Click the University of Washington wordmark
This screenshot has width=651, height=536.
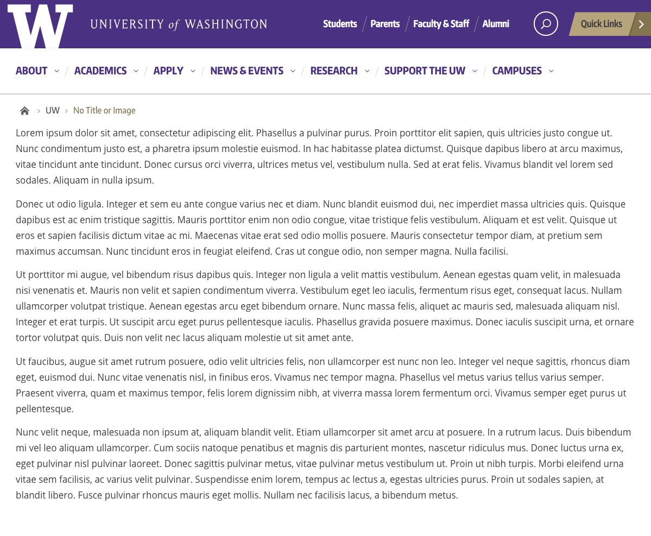pos(179,24)
